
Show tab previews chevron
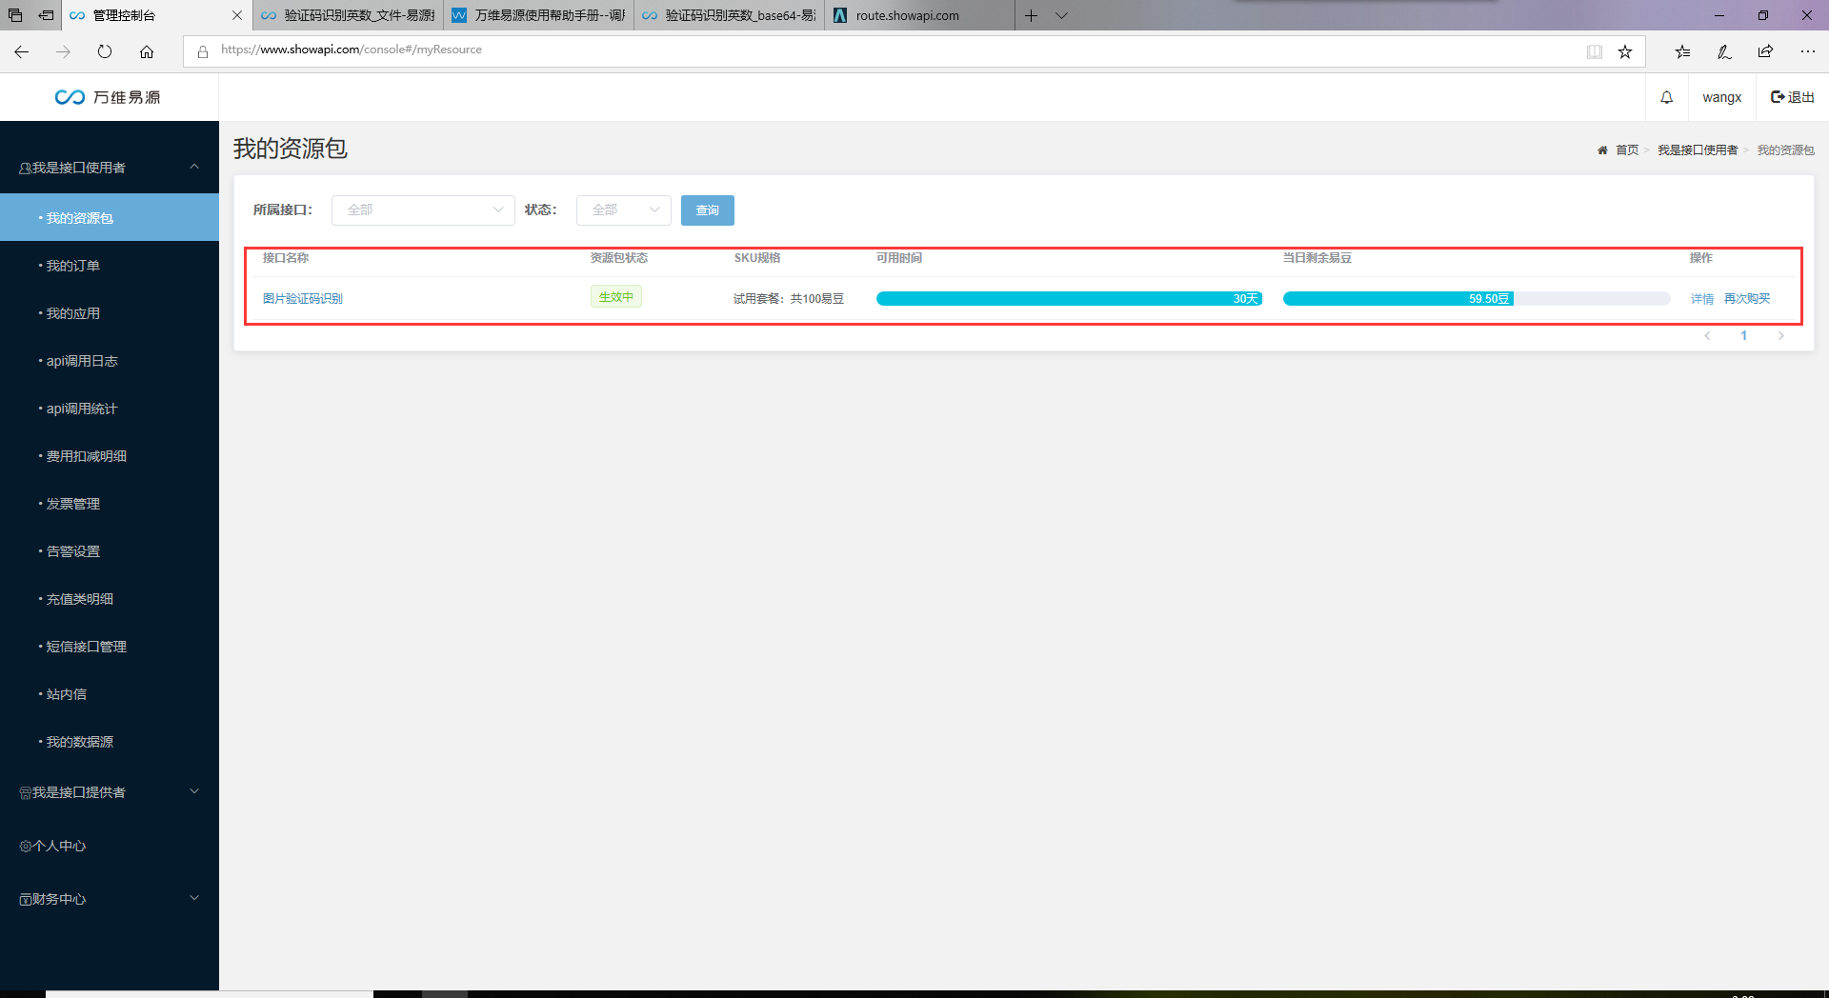(x=1061, y=15)
